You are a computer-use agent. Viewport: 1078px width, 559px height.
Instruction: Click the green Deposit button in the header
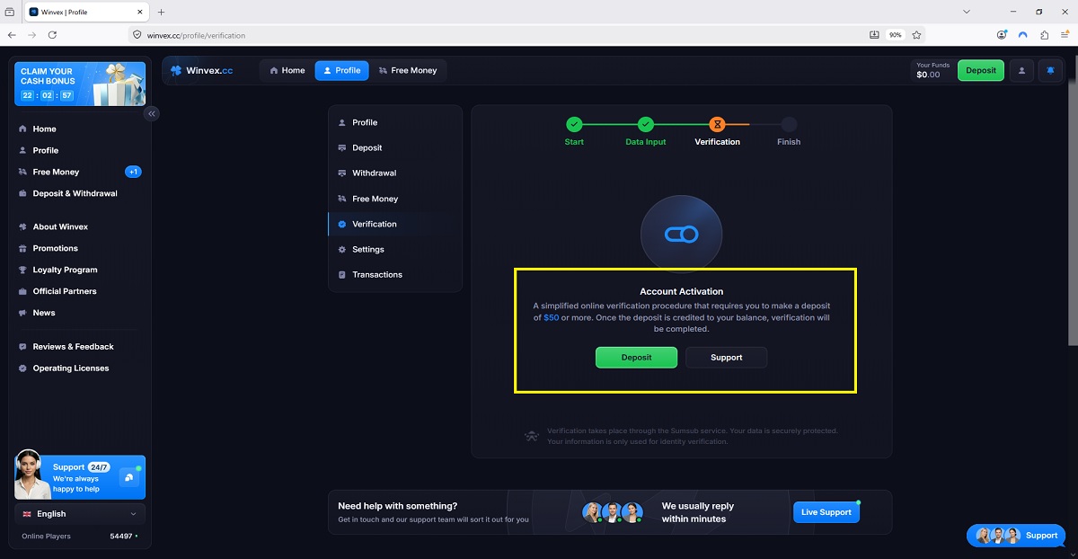coord(981,71)
